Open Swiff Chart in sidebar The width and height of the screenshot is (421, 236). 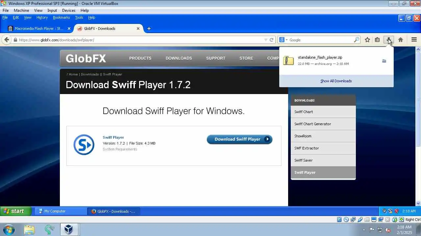pos(323,112)
